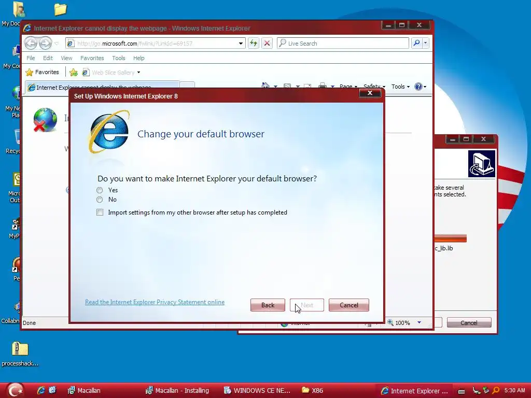Click the Search magnifier button
Screen dimensions: 531x398
(416, 43)
